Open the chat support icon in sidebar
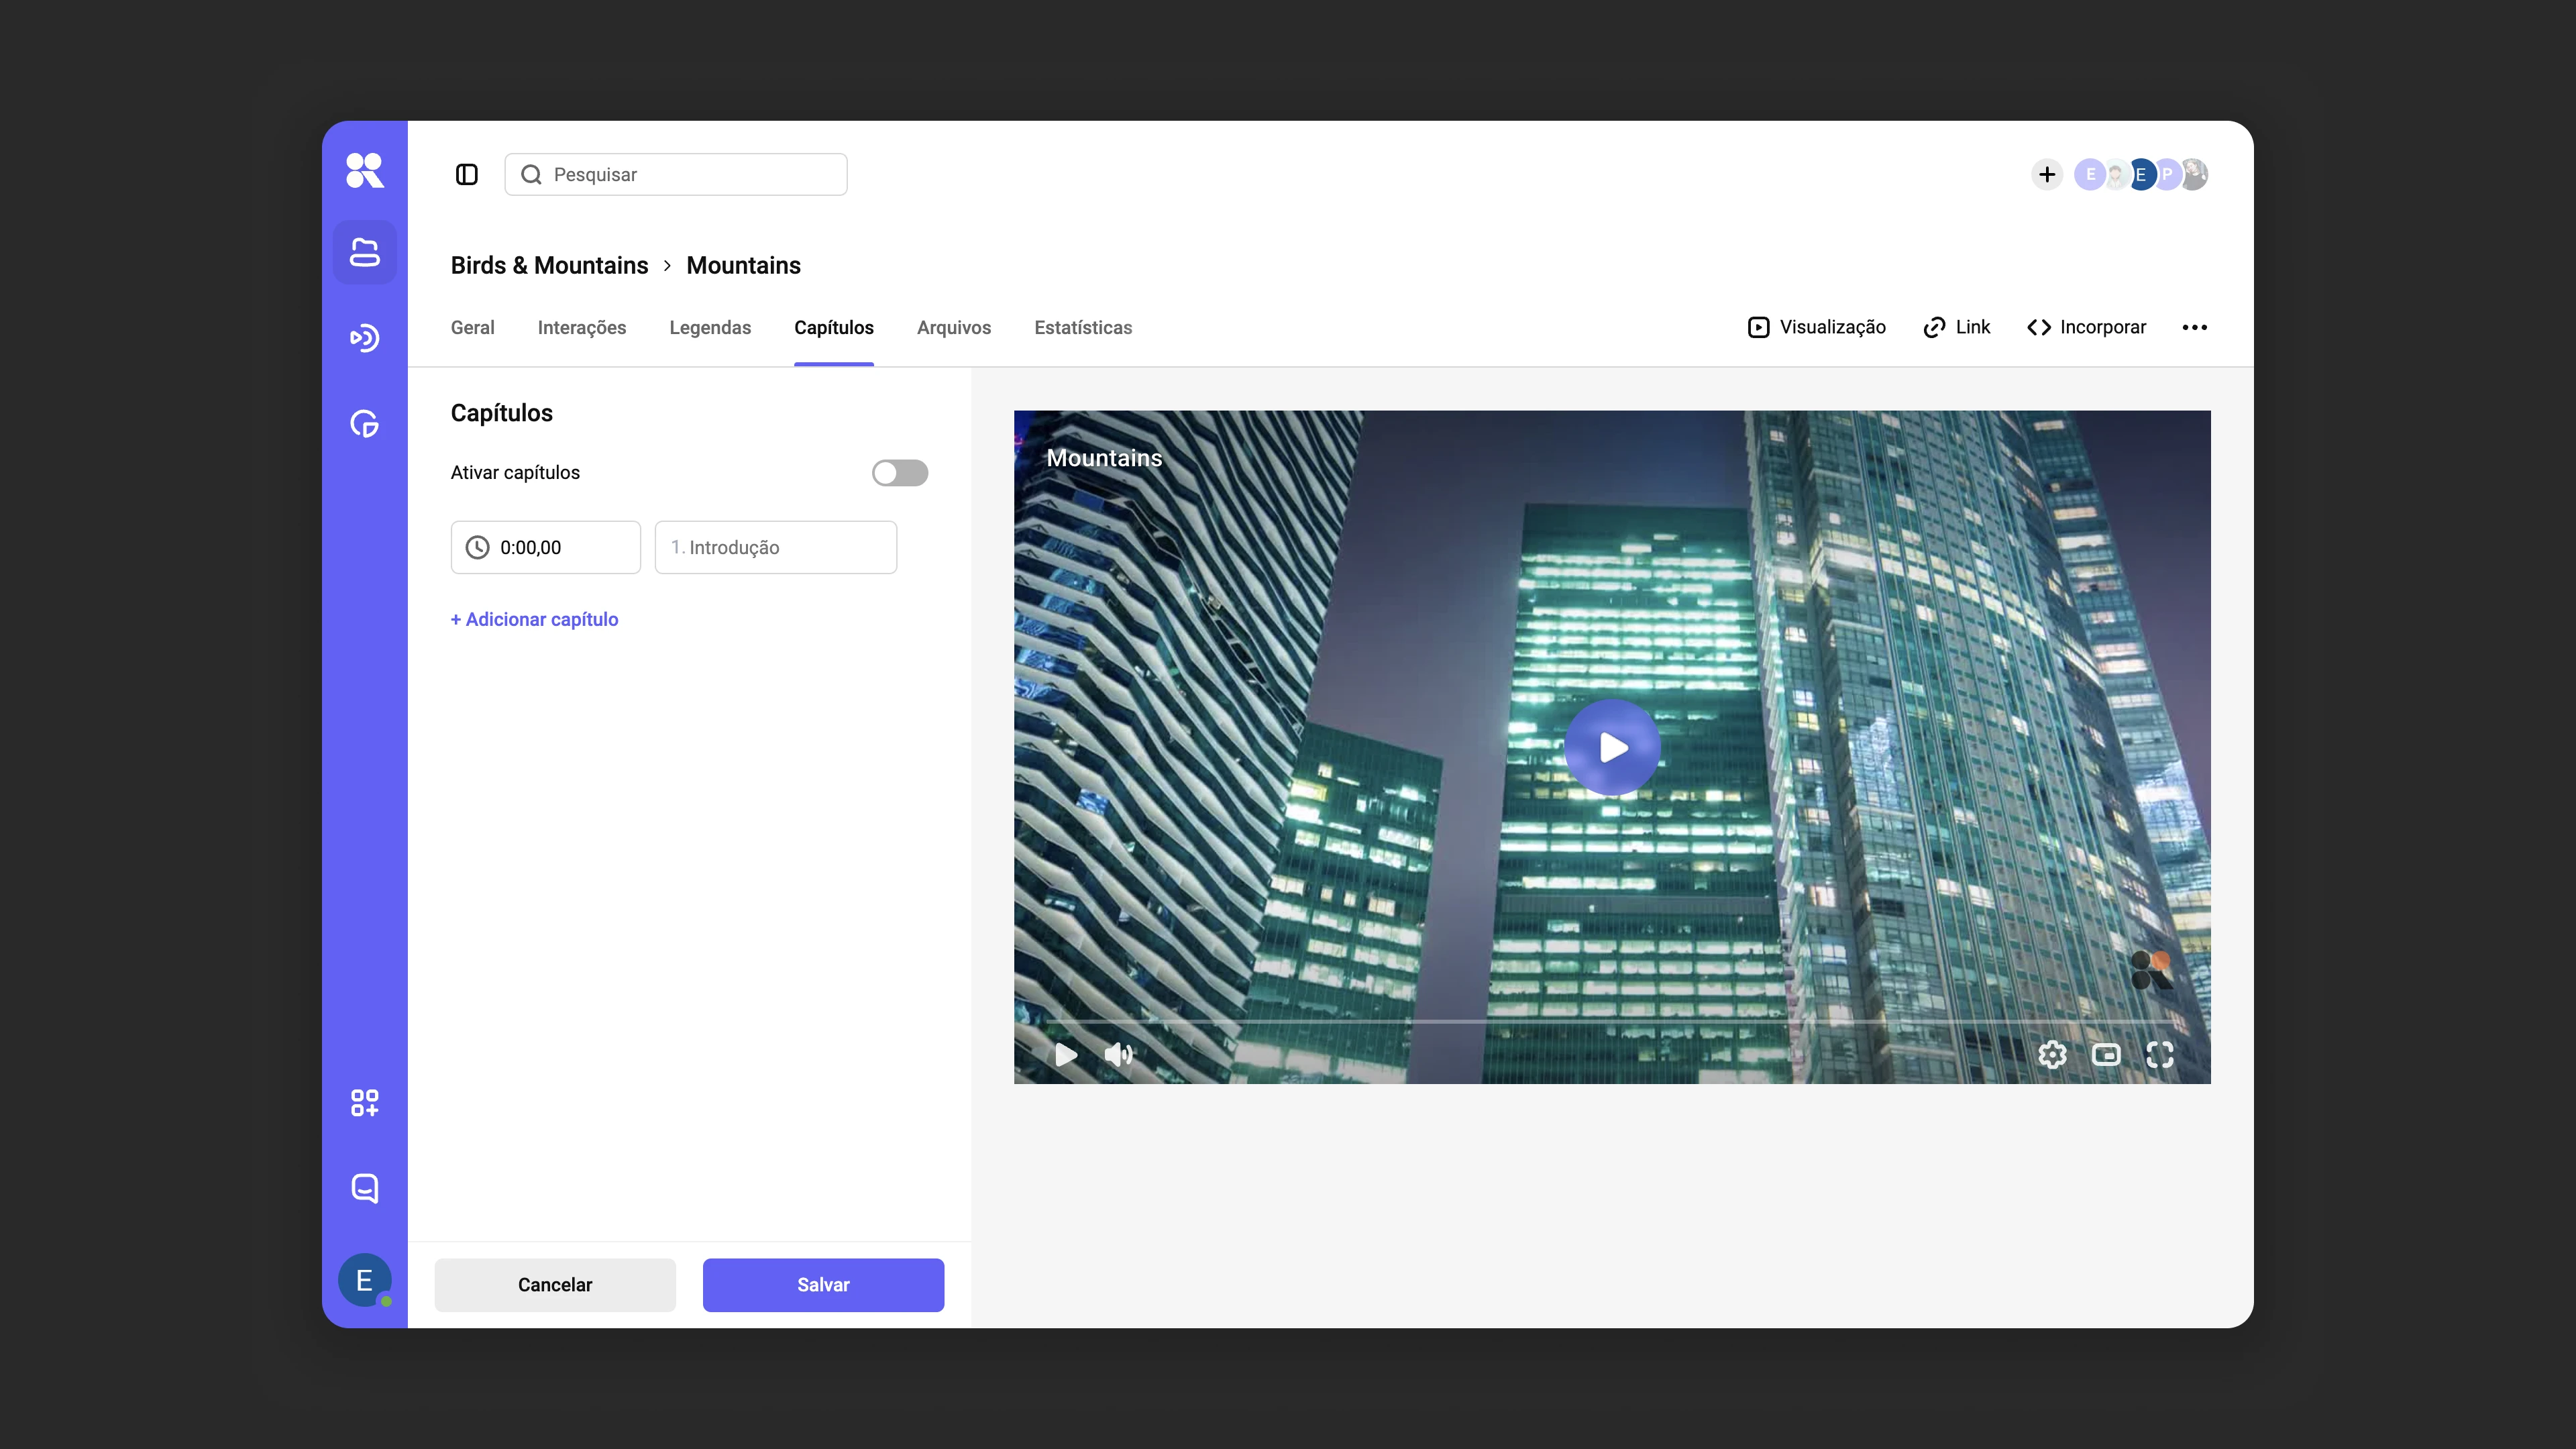This screenshot has width=2576, height=1449. [364, 1188]
